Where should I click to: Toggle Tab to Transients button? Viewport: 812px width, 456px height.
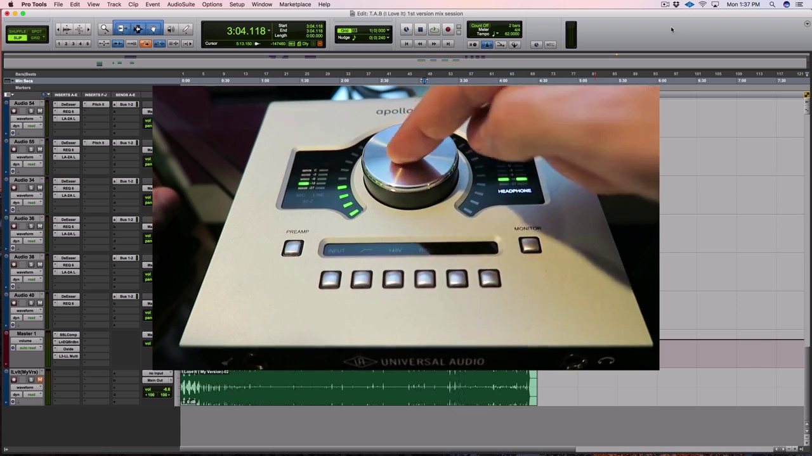pos(118,44)
